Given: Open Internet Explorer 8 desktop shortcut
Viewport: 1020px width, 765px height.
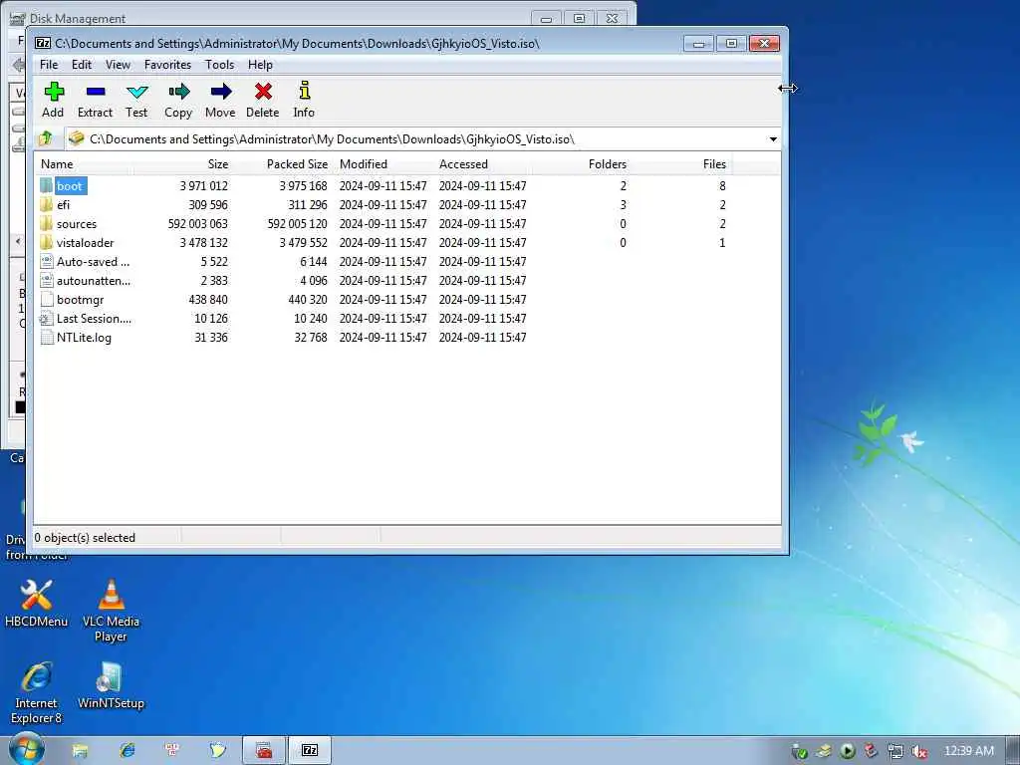Looking at the screenshot, I should coord(37,693).
